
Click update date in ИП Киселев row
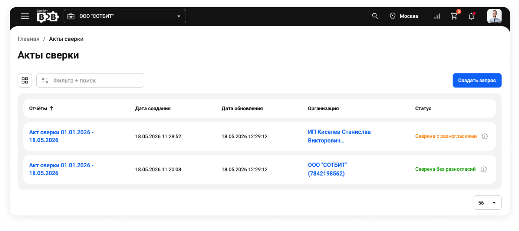[245, 137]
